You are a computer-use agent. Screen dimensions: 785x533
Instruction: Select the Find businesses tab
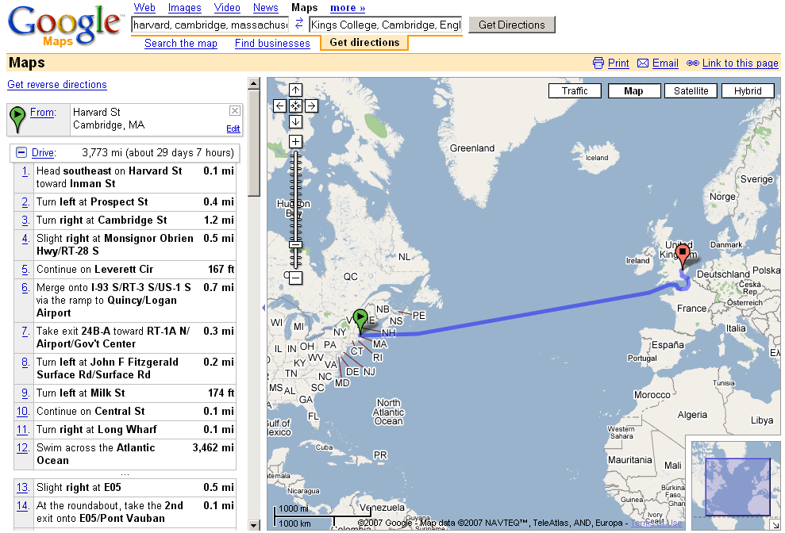tap(272, 43)
